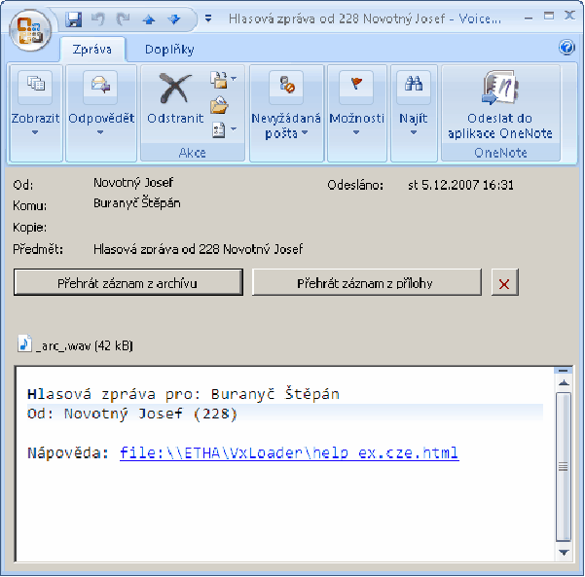Customize Quick Access Toolbar dropdown arrow
This screenshot has width=585, height=577.
(208, 18)
